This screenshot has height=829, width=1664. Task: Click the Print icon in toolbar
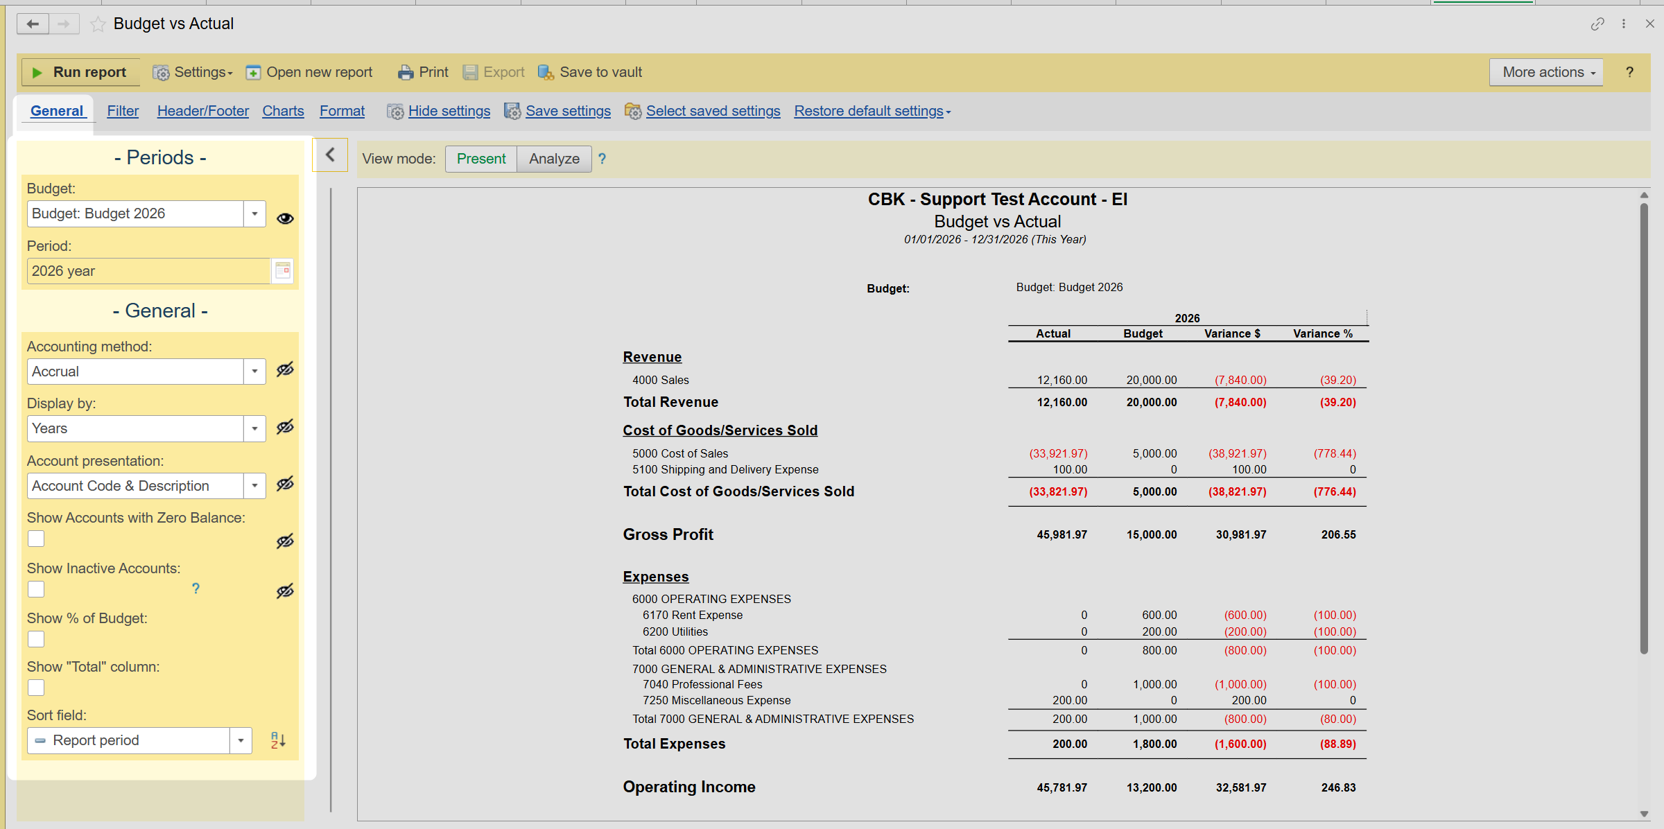(x=406, y=73)
